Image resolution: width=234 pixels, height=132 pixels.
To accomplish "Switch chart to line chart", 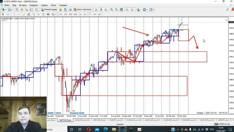I will (x=106, y=10).
